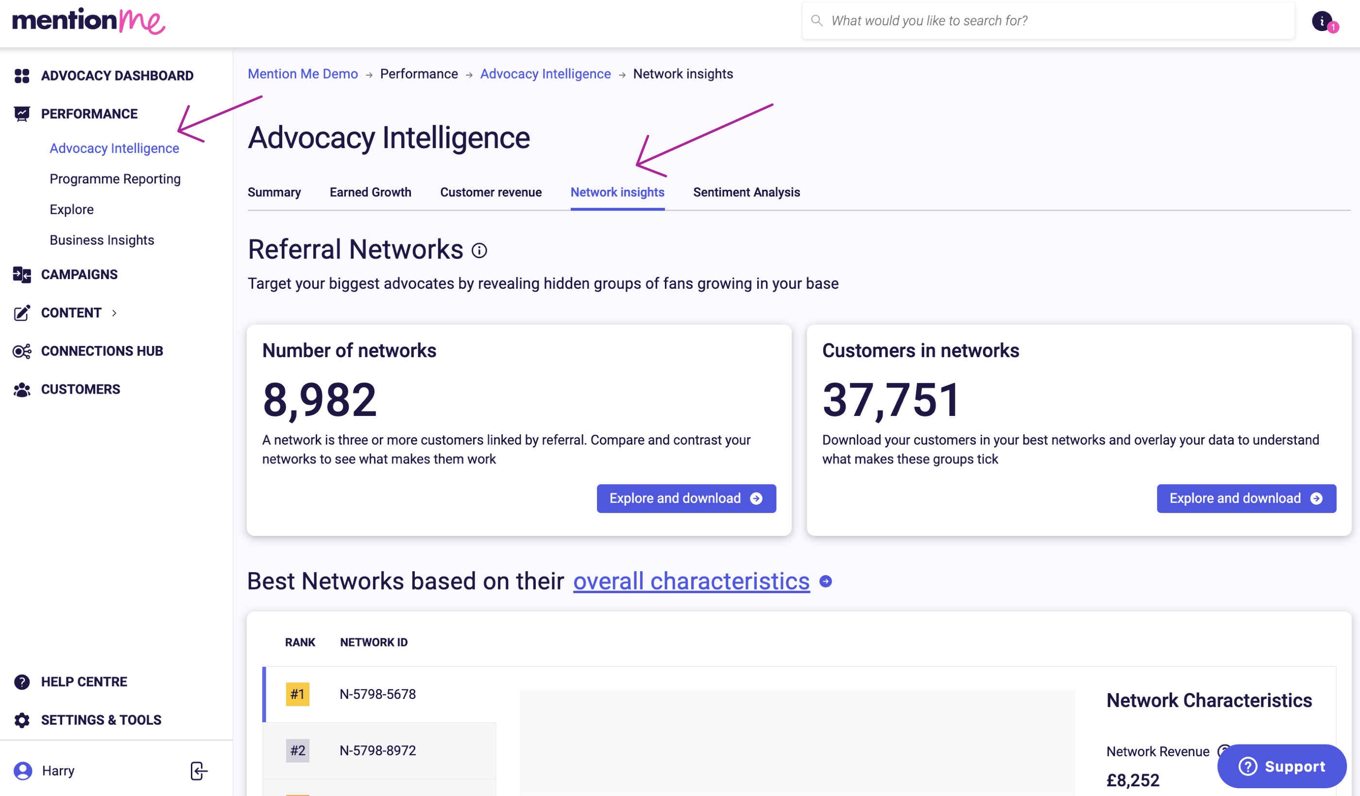This screenshot has width=1360, height=796.
Task: Open the Summary tab
Action: click(274, 193)
